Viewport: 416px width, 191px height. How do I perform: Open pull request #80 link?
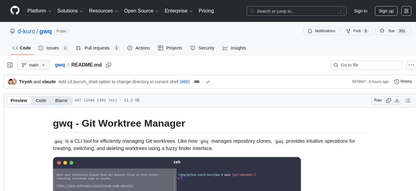click(185, 81)
